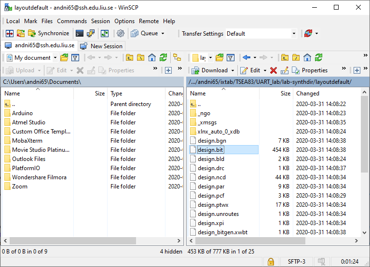Open the Mark menu
Image resolution: width=370 pixels, height=267 pixels.
click(30, 21)
